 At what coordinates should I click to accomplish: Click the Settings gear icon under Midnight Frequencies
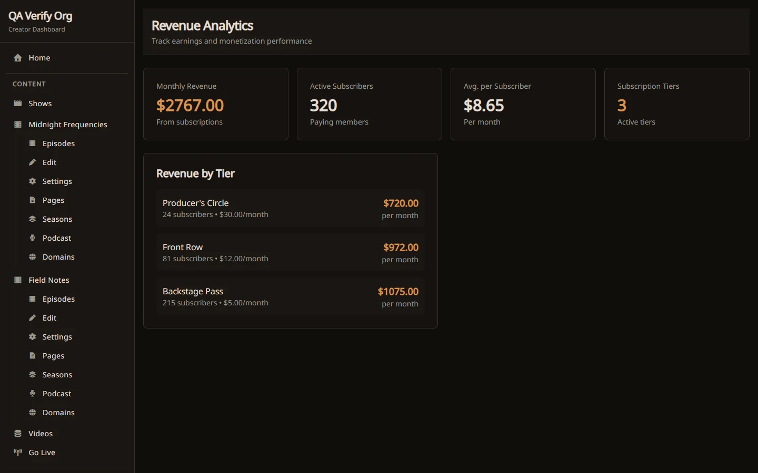32,181
